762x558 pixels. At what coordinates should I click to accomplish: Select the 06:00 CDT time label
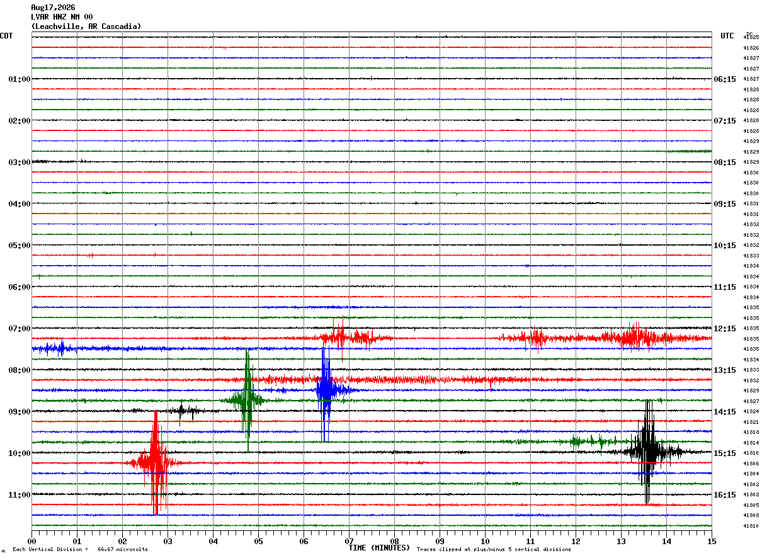(x=20, y=287)
